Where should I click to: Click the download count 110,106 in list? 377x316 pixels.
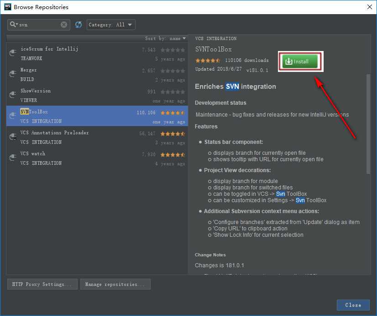coord(146,112)
